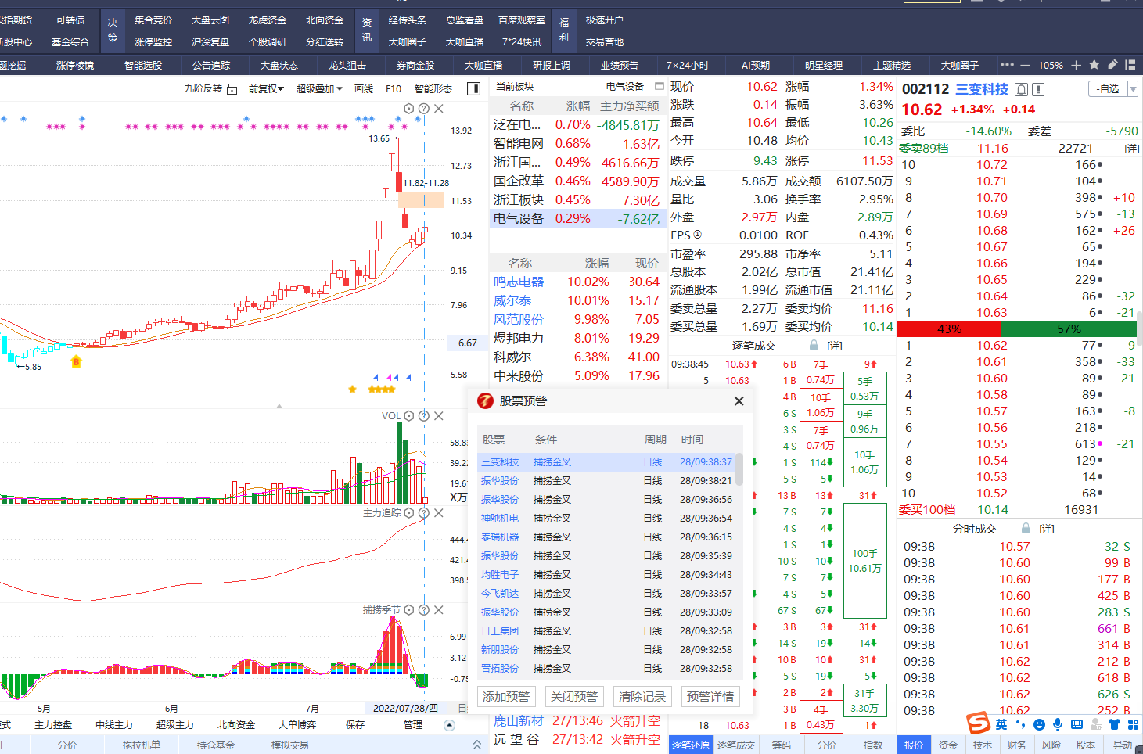Click the input method microphone icon
The image size is (1143, 754).
1058,724
